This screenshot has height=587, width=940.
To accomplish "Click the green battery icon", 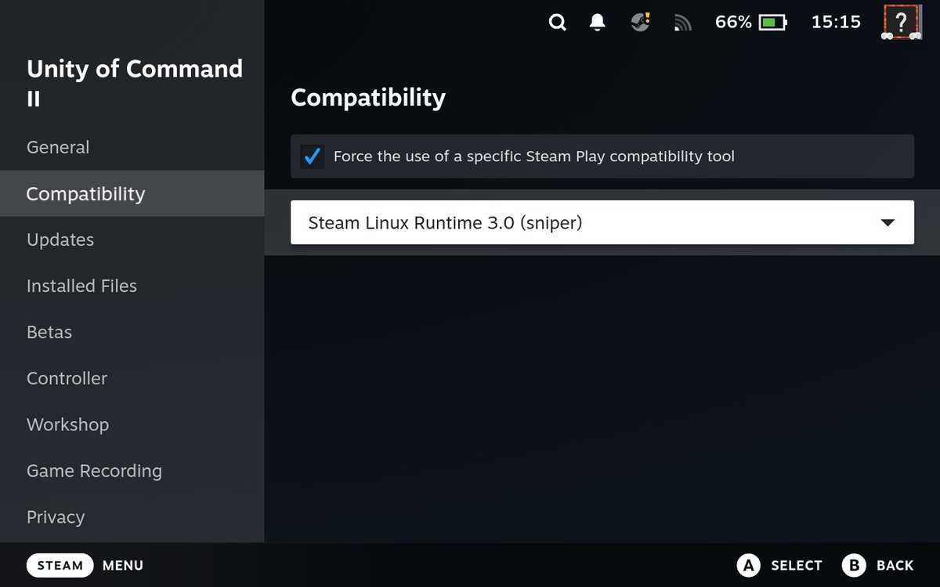I will [772, 23].
